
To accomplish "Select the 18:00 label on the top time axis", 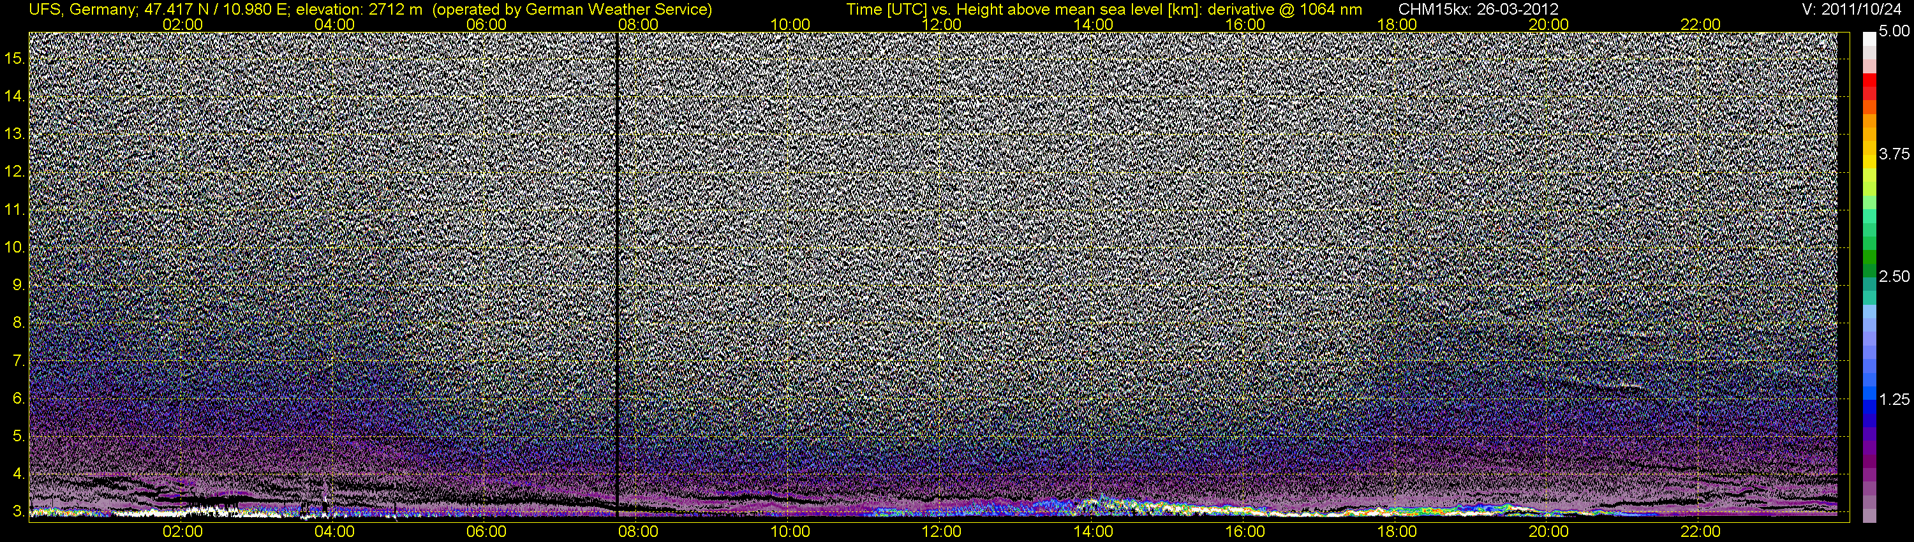I will [x=1397, y=24].
